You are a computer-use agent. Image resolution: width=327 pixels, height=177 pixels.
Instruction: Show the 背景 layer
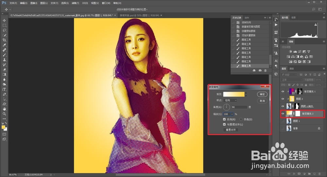pyautogui.click(x=283, y=129)
